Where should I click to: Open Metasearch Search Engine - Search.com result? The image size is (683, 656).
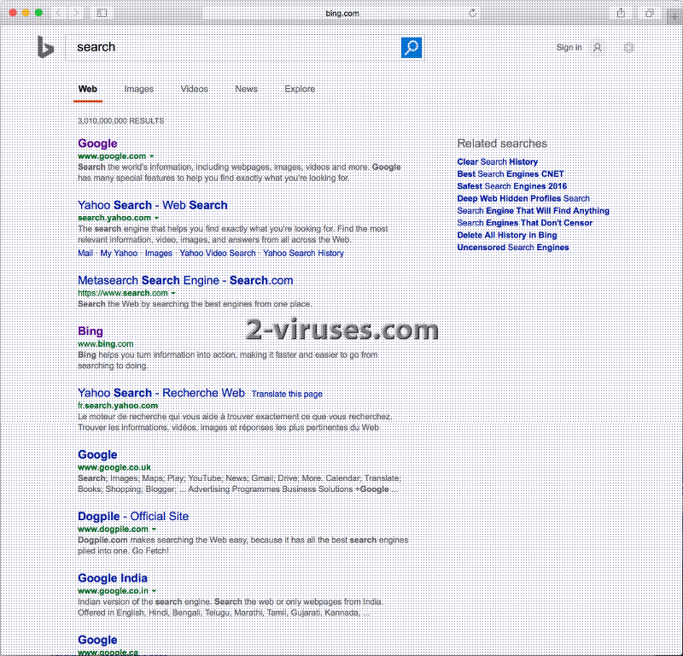coord(185,280)
